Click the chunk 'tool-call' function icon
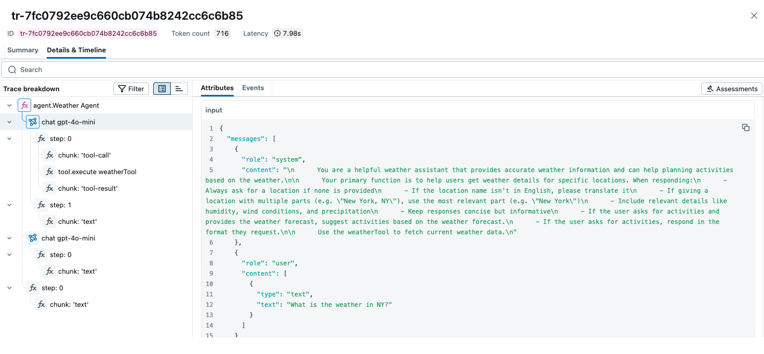Viewport: 764px width, 354px height. coord(49,155)
